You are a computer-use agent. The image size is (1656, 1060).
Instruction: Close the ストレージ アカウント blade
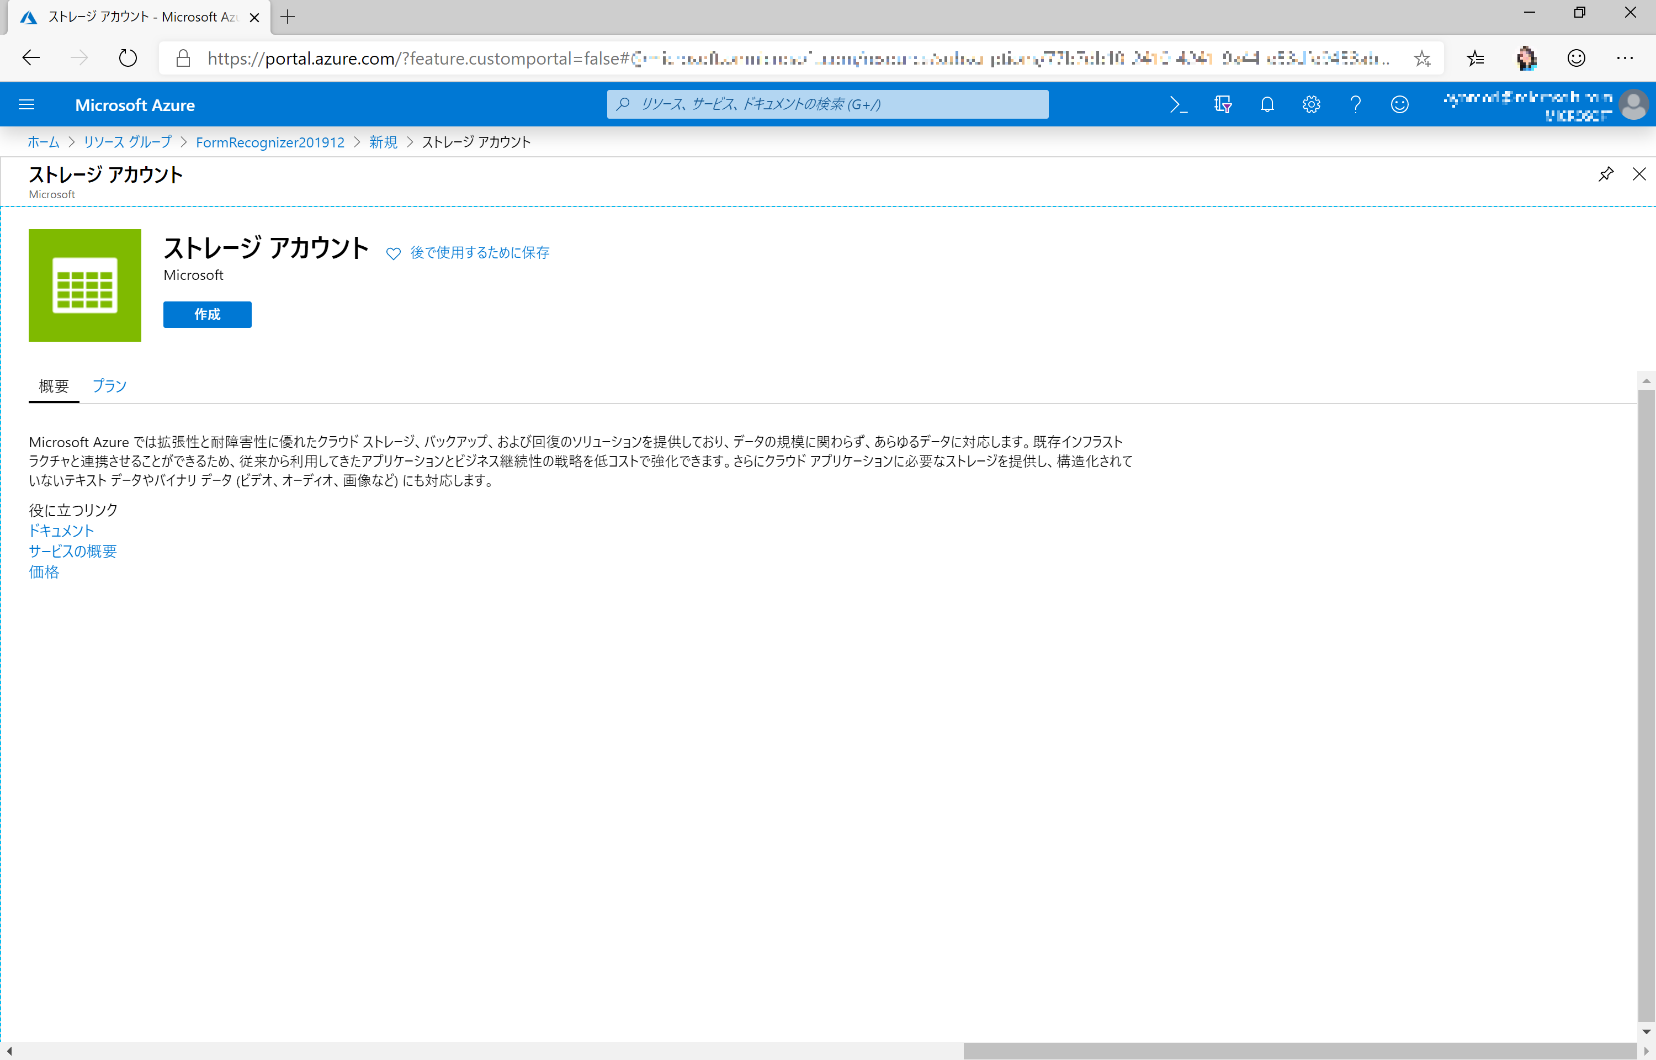point(1639,174)
